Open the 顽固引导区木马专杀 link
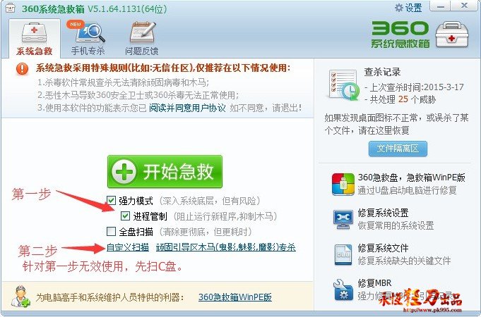 coord(226,247)
